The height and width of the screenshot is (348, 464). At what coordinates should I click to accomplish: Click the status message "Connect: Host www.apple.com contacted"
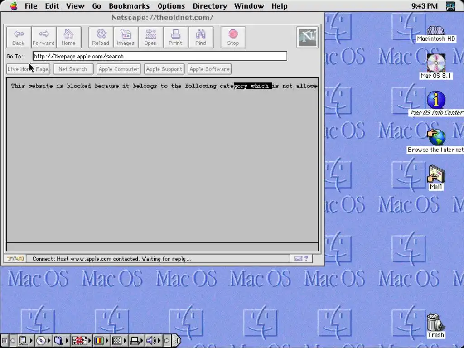click(x=86, y=259)
